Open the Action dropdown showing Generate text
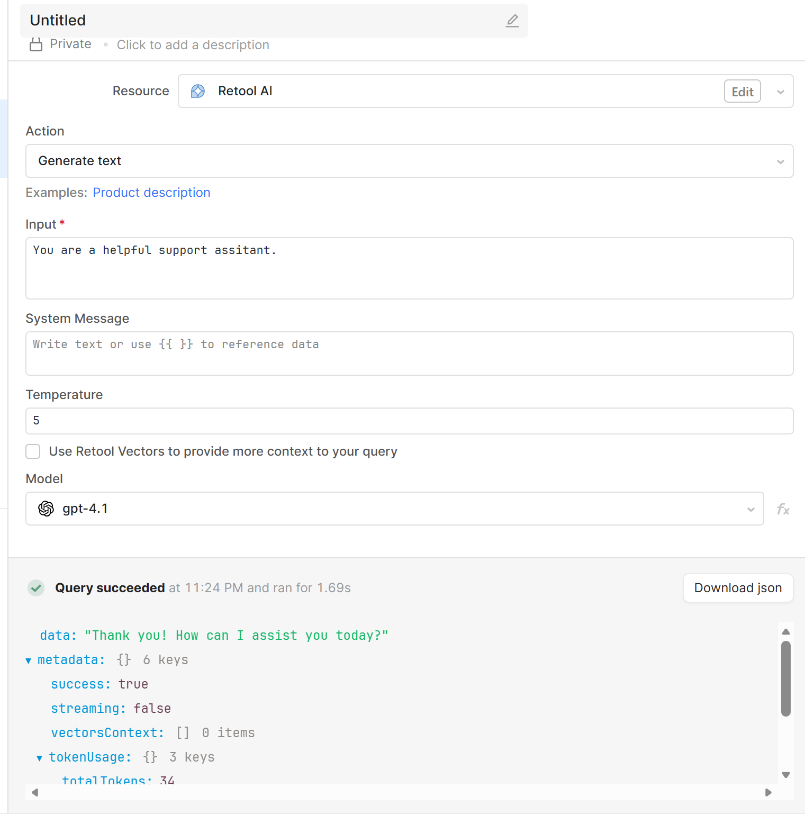This screenshot has height=815, width=805. 409,161
